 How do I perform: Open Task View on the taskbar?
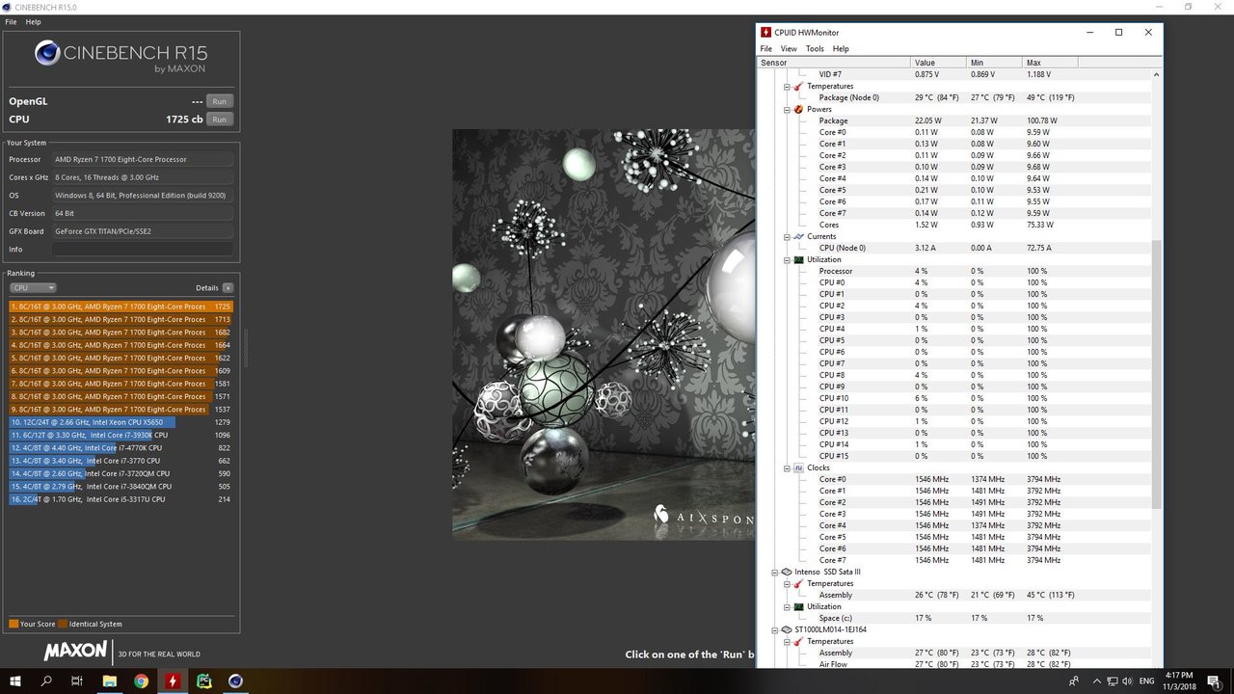coord(77,681)
